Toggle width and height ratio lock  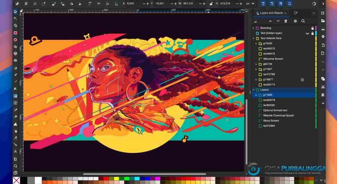click(211, 4)
